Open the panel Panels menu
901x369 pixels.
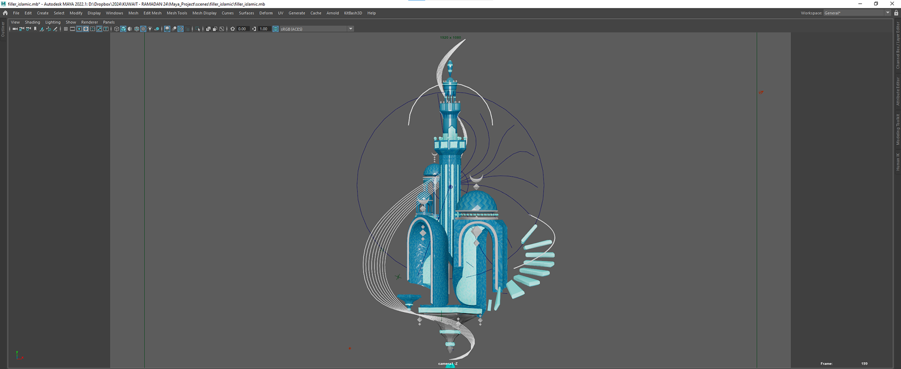109,22
